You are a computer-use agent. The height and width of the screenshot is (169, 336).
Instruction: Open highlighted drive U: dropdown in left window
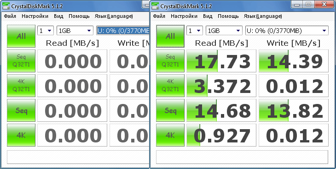click(123, 31)
